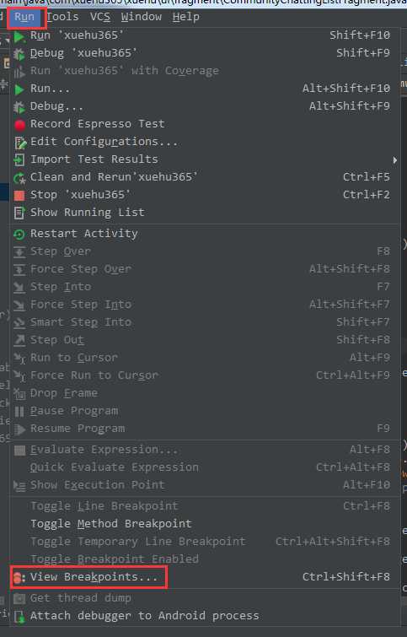Click the View Breakpoints red dots icon
Image resolution: width=407 pixels, height=637 pixels.
(x=19, y=577)
